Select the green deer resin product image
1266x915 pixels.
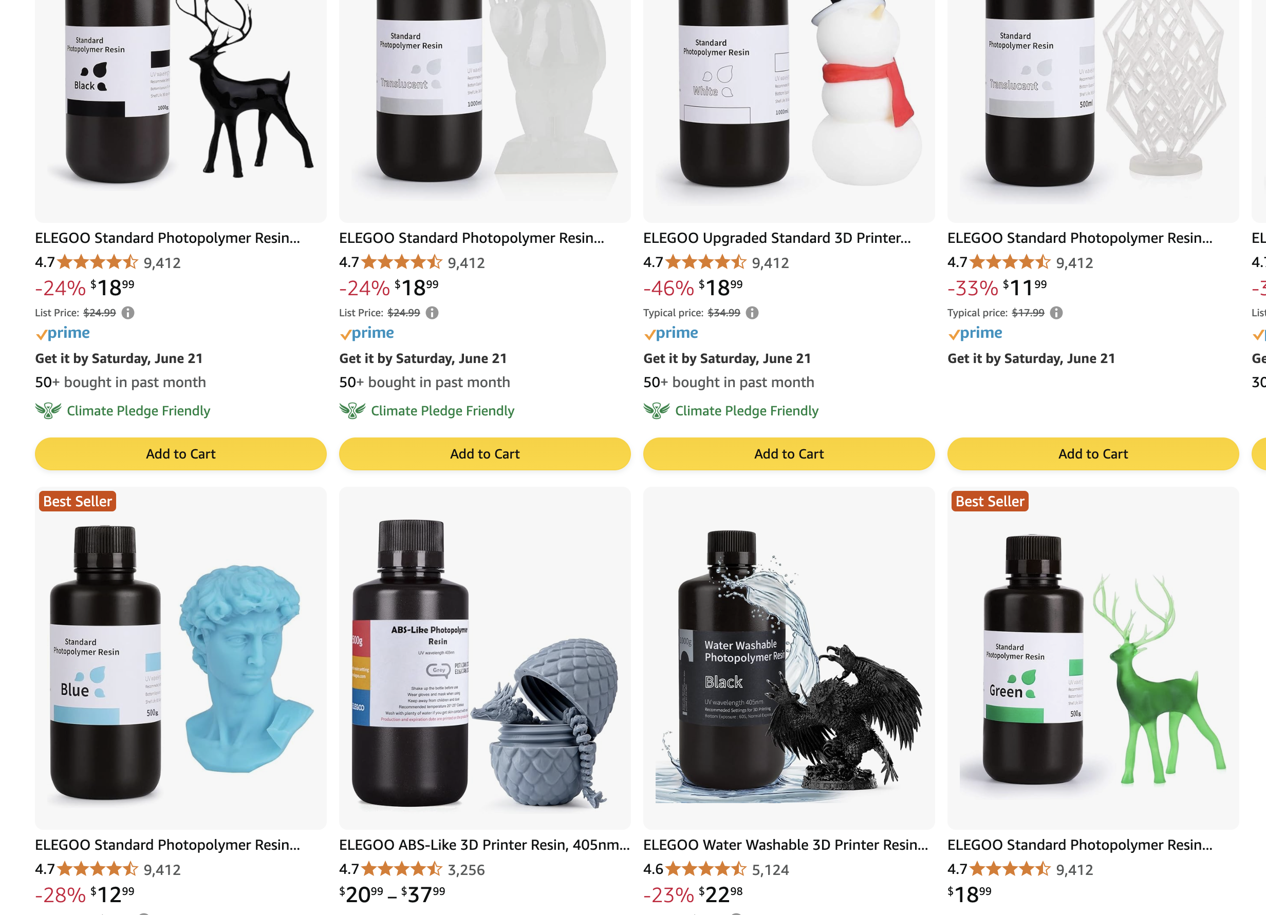click(1093, 658)
